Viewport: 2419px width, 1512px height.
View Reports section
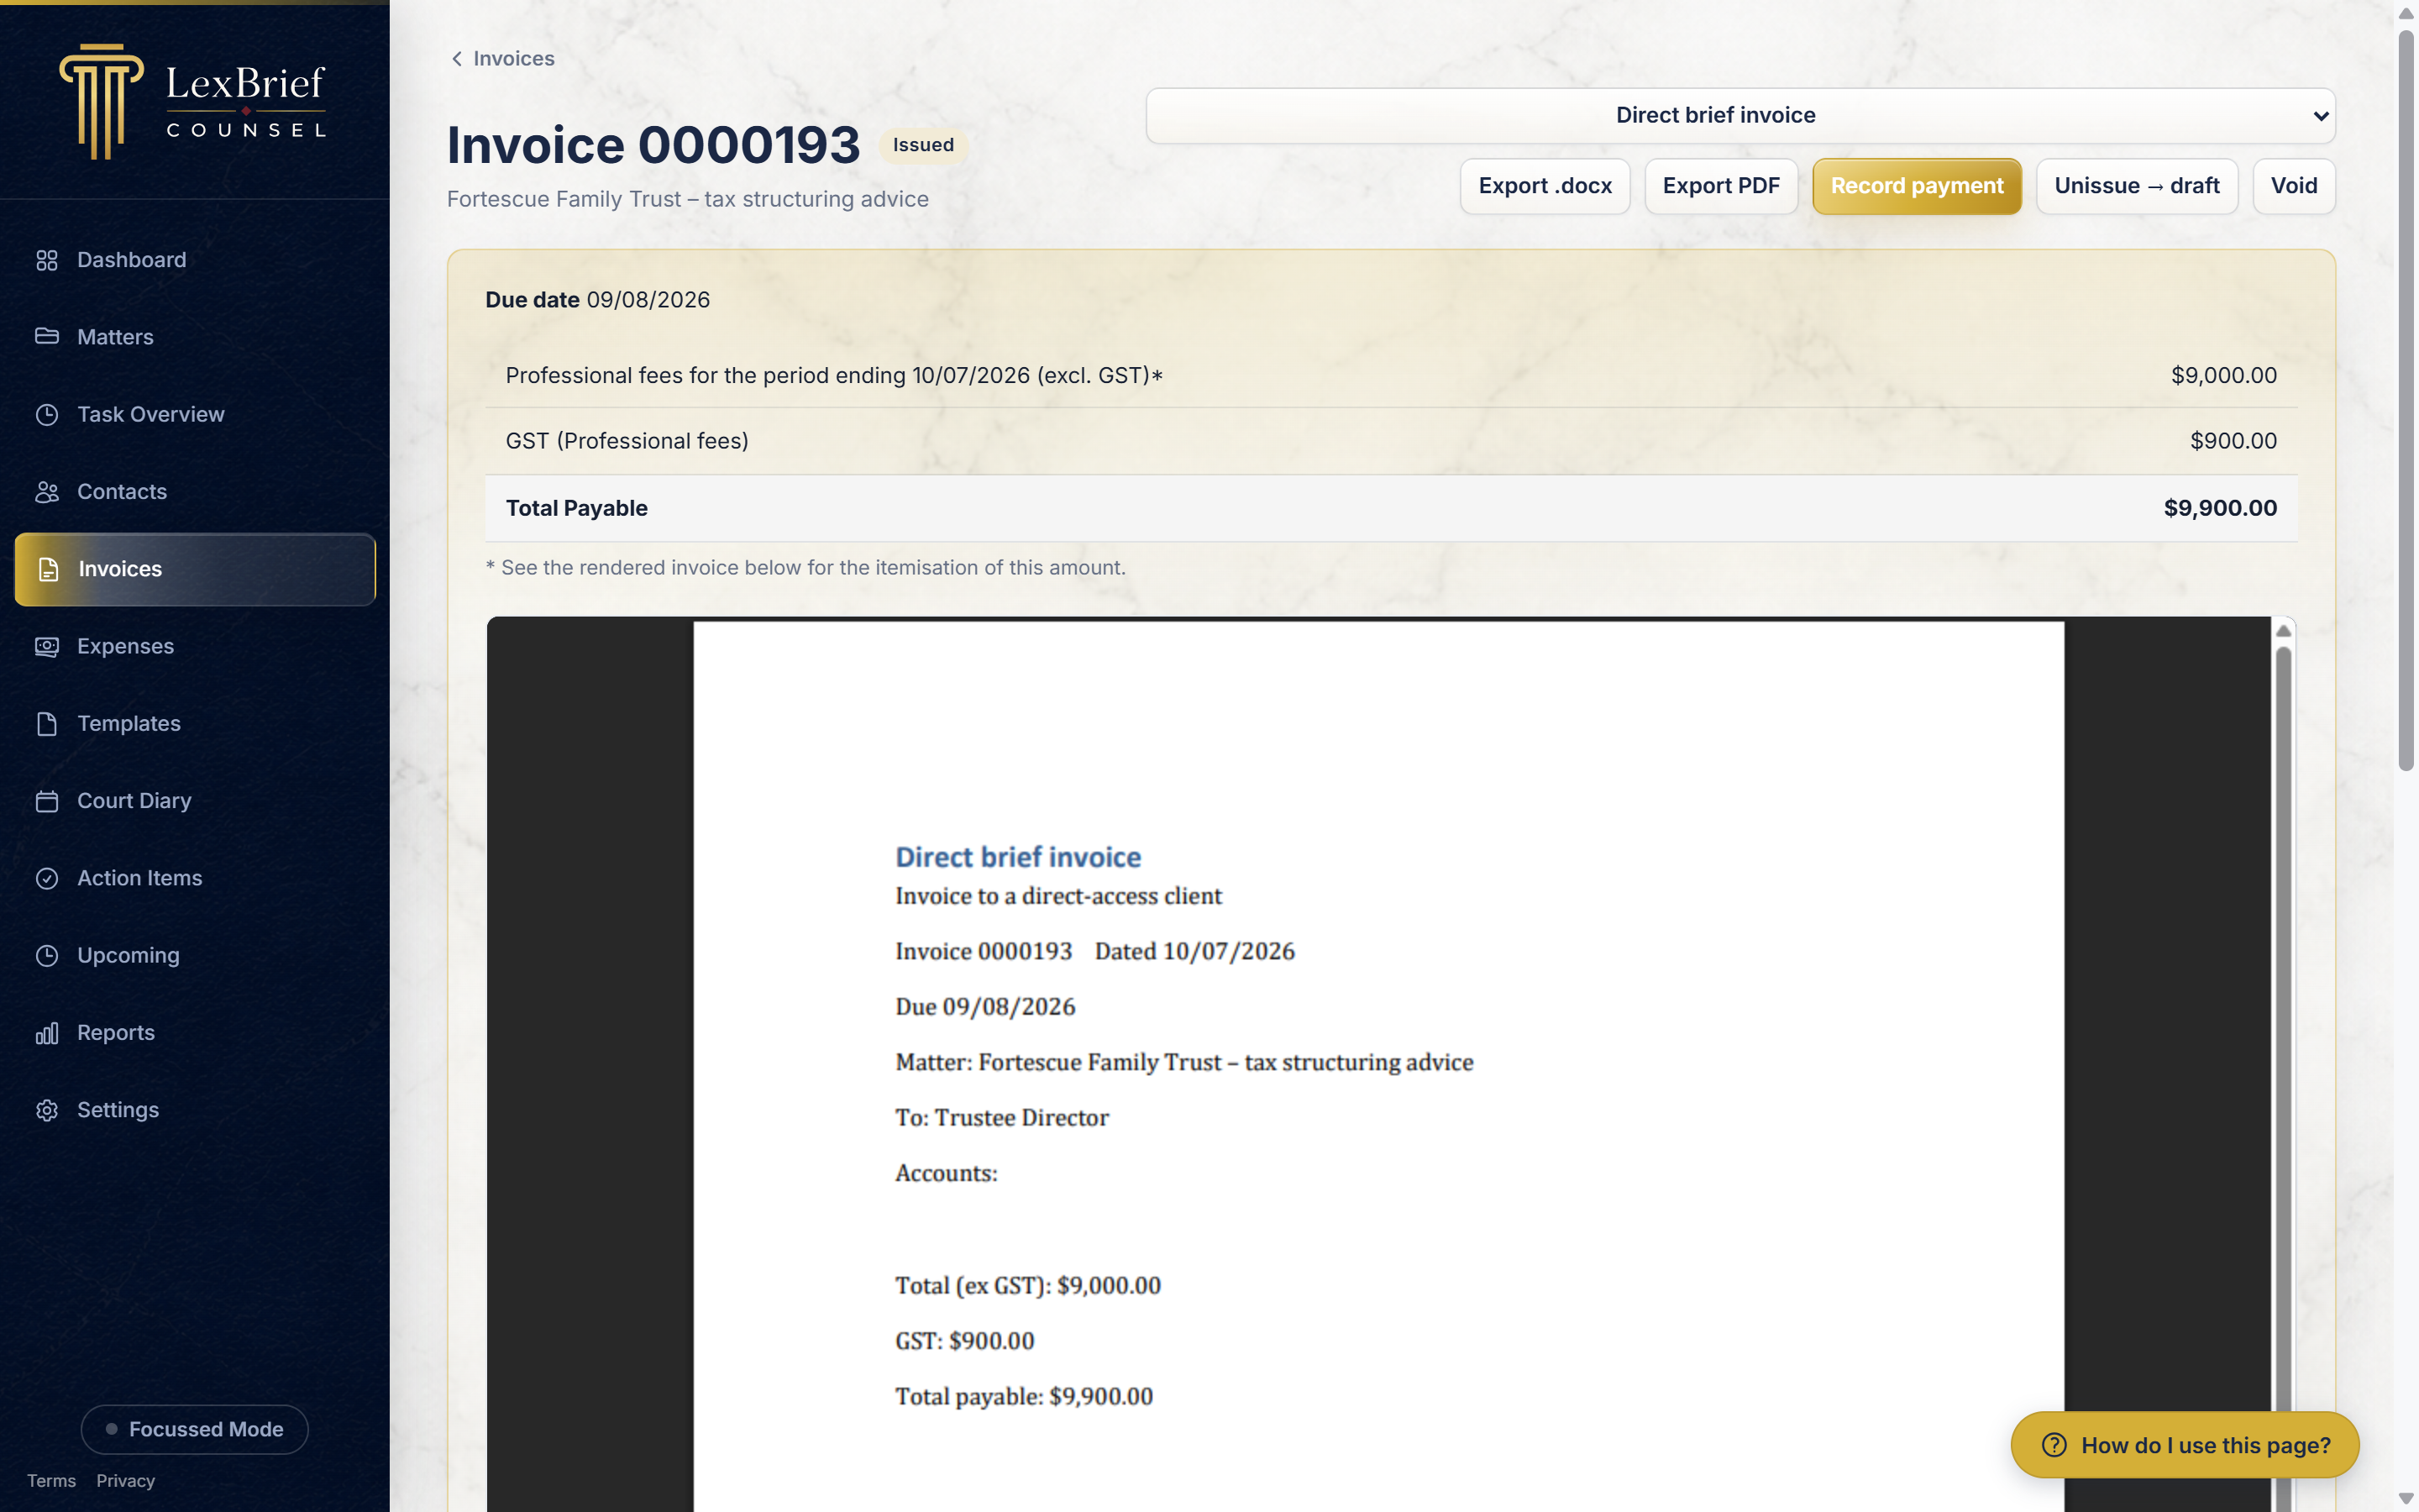(x=195, y=1033)
